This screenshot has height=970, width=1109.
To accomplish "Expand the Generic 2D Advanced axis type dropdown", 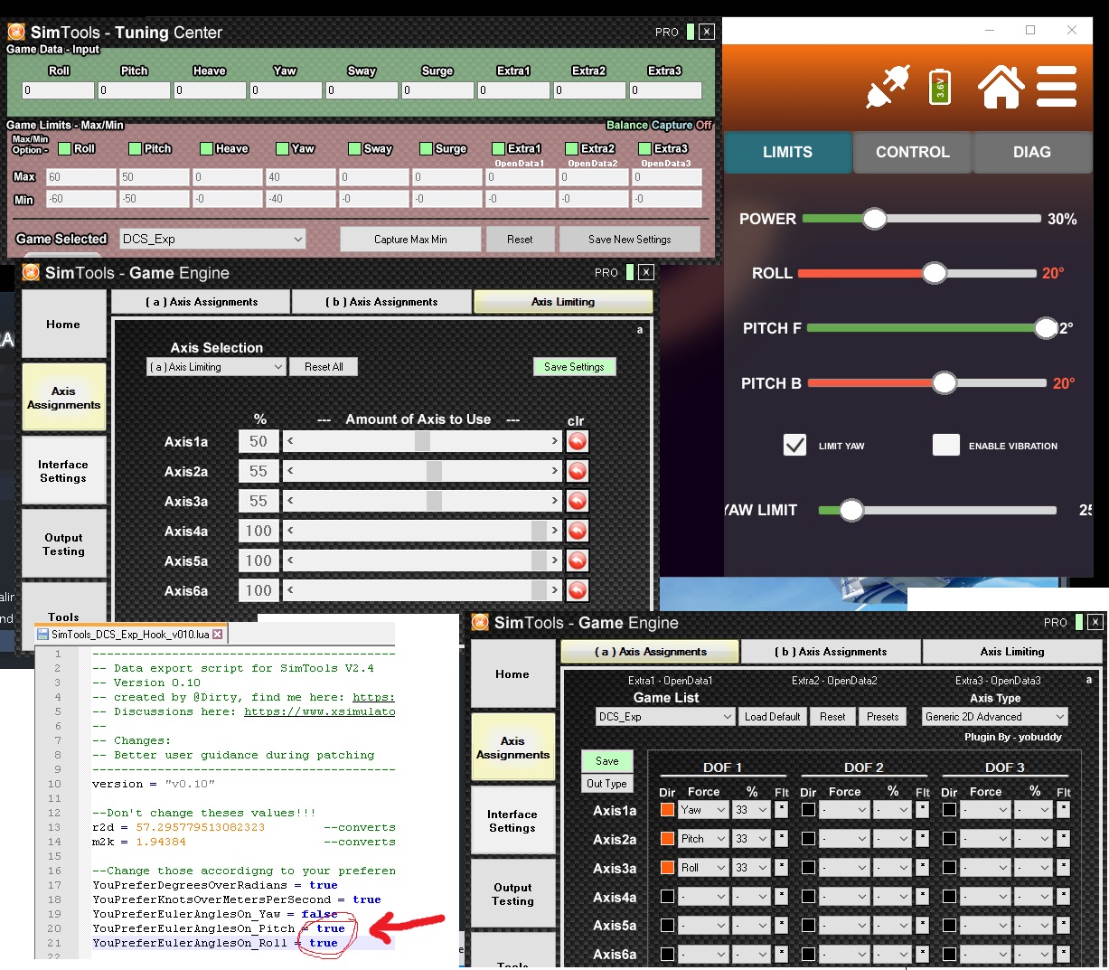I will pos(994,717).
